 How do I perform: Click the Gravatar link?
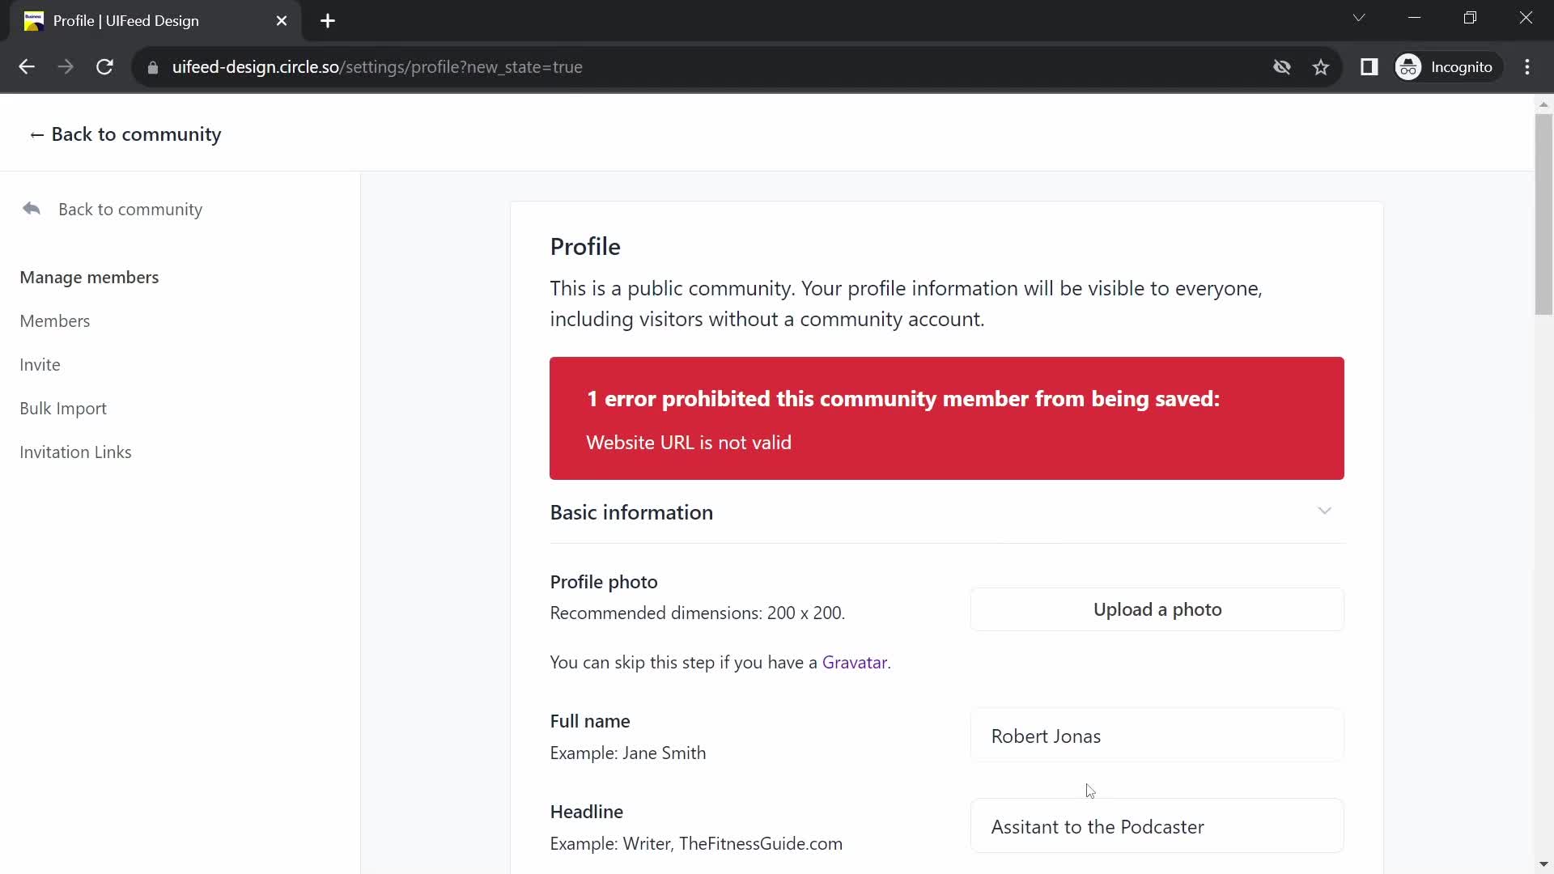pos(854,662)
